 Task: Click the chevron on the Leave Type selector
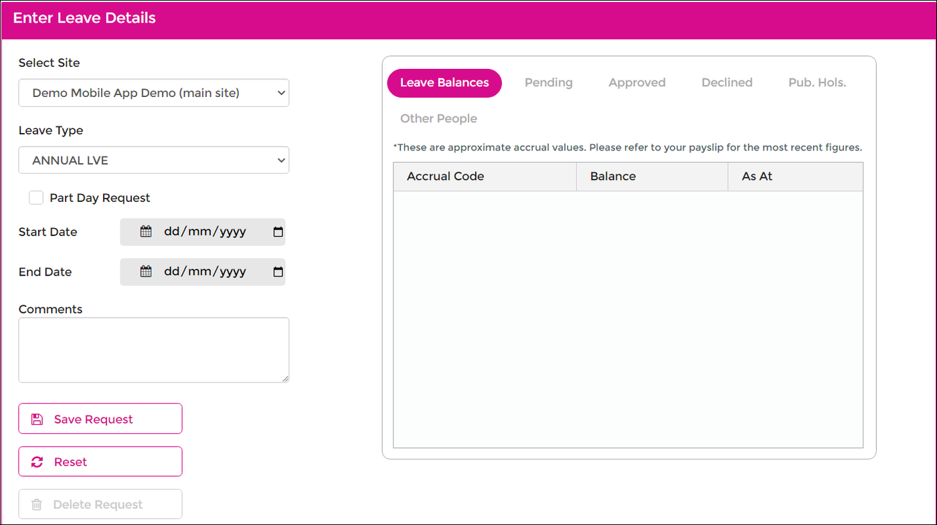(281, 160)
